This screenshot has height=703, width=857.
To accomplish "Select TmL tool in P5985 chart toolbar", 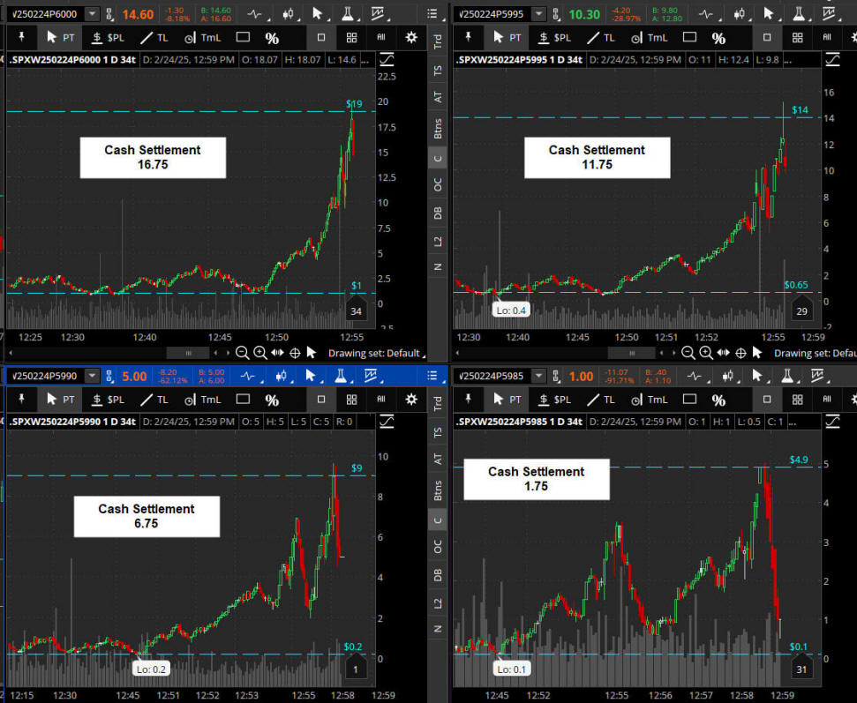I will click(x=650, y=400).
